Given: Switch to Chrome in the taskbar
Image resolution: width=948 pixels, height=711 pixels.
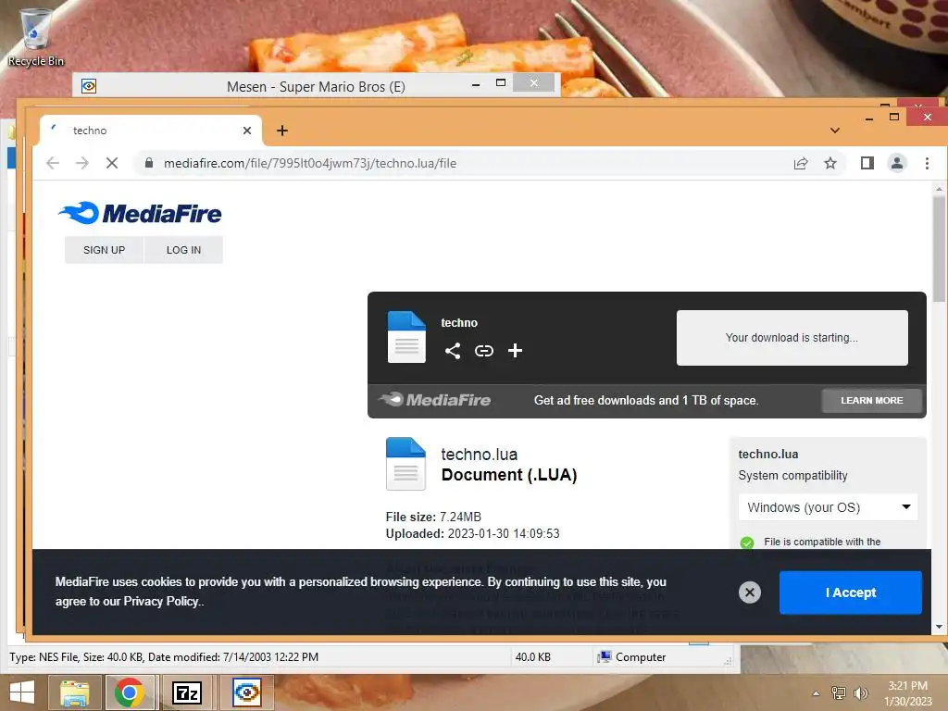Looking at the screenshot, I should click(130, 692).
